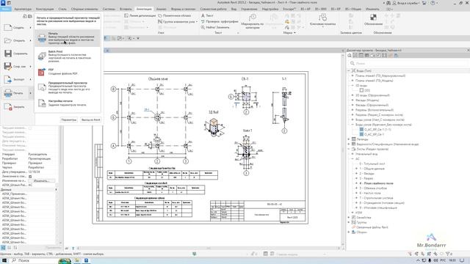Viewport: 470px width, 264px height.
Task: Switch to the Архитектура ribbon tab
Action: point(23,9)
